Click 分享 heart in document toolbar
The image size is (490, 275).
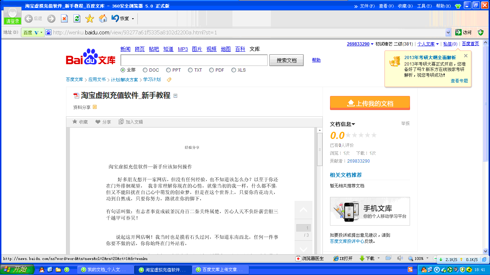click(x=103, y=122)
